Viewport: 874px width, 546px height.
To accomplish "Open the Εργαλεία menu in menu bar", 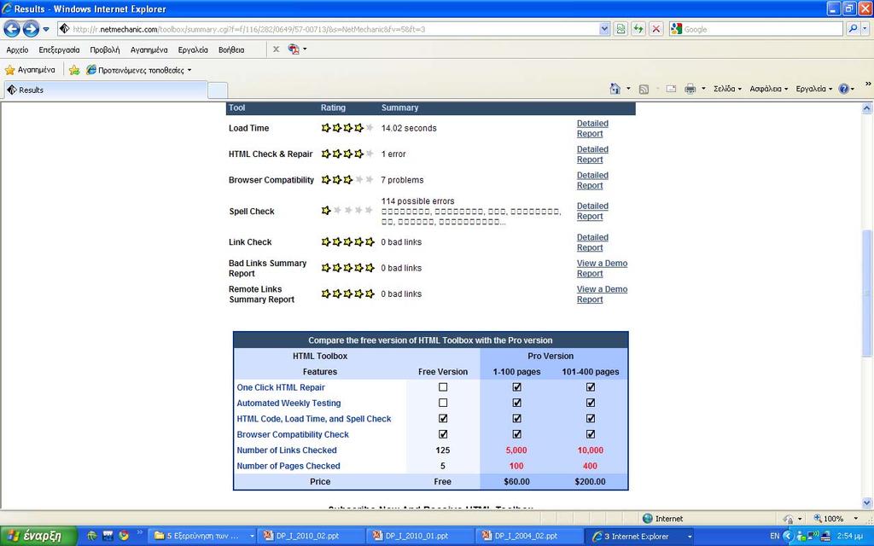I will (193, 49).
